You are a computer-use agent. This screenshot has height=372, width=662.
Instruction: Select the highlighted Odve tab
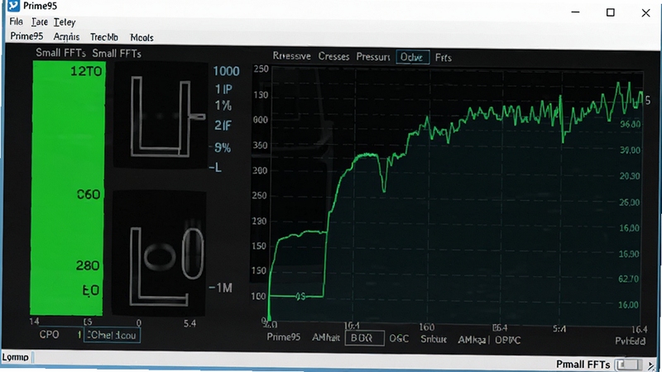click(412, 57)
